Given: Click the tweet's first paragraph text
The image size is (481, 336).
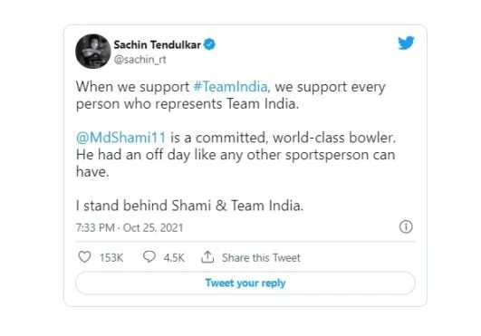Looking at the screenshot, I should (x=231, y=95).
